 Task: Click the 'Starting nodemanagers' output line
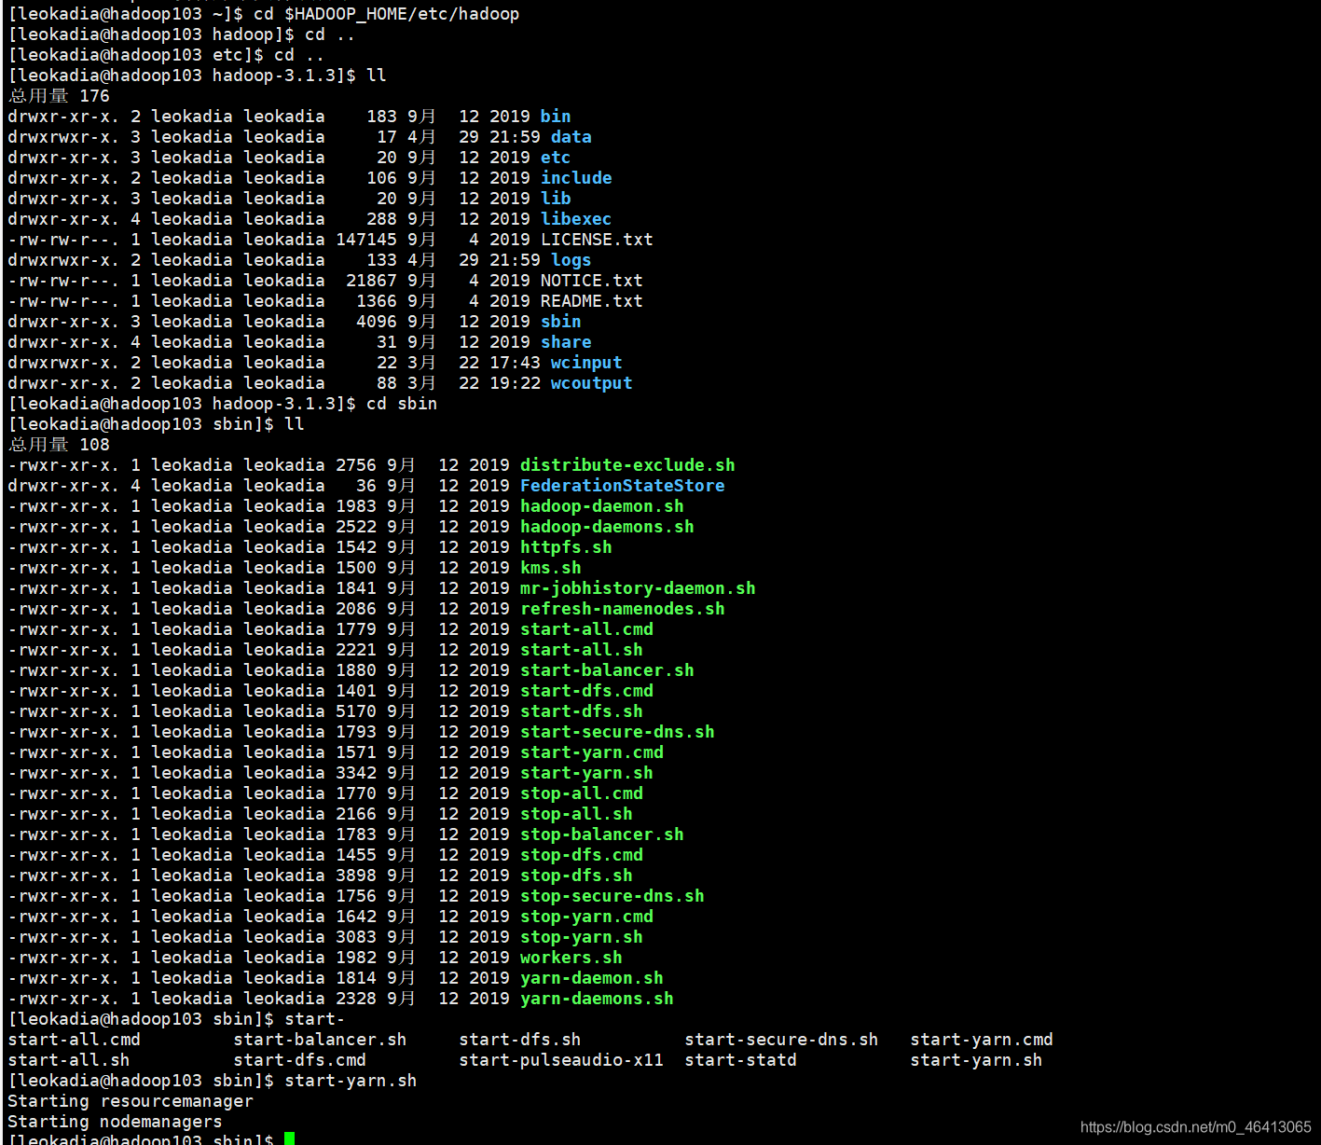[115, 1122]
